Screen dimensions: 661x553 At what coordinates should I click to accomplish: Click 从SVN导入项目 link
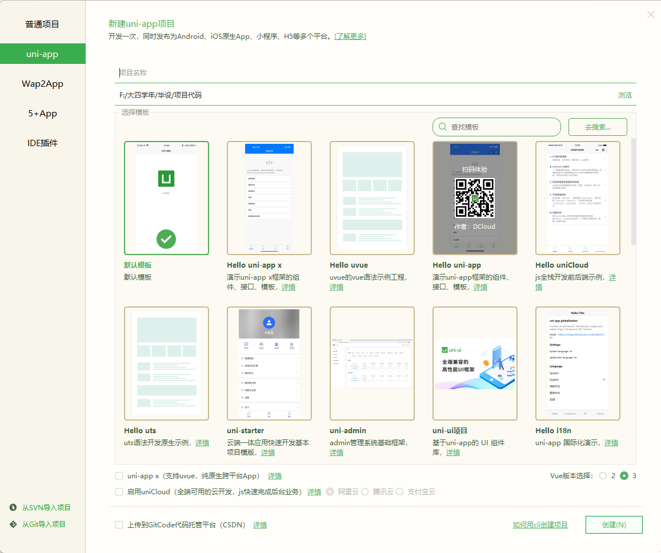pyautogui.click(x=46, y=507)
